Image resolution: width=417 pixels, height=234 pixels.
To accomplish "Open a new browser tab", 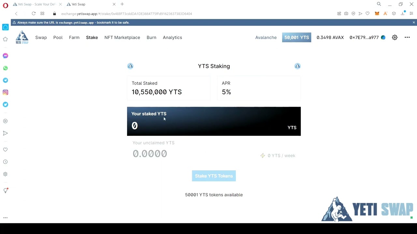I will tap(122, 4).
